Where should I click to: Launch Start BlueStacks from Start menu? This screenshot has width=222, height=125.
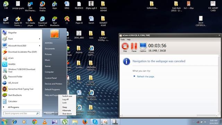[21, 95]
